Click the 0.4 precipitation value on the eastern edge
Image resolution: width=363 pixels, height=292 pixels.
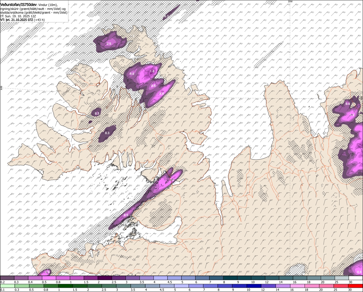[348, 104]
